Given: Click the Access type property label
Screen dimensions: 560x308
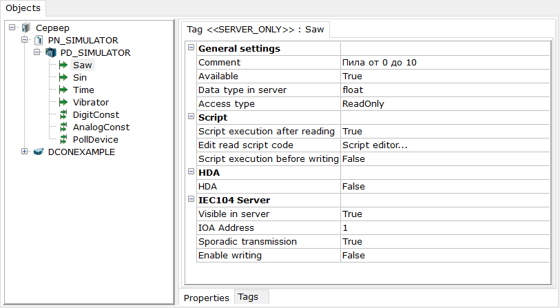Looking at the screenshot, I should coord(227,104).
